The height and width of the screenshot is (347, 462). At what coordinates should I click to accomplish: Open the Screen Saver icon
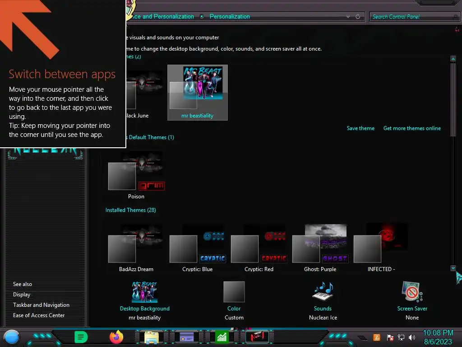pyautogui.click(x=412, y=291)
